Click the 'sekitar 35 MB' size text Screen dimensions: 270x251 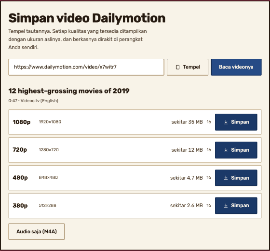pyautogui.click(x=187, y=122)
